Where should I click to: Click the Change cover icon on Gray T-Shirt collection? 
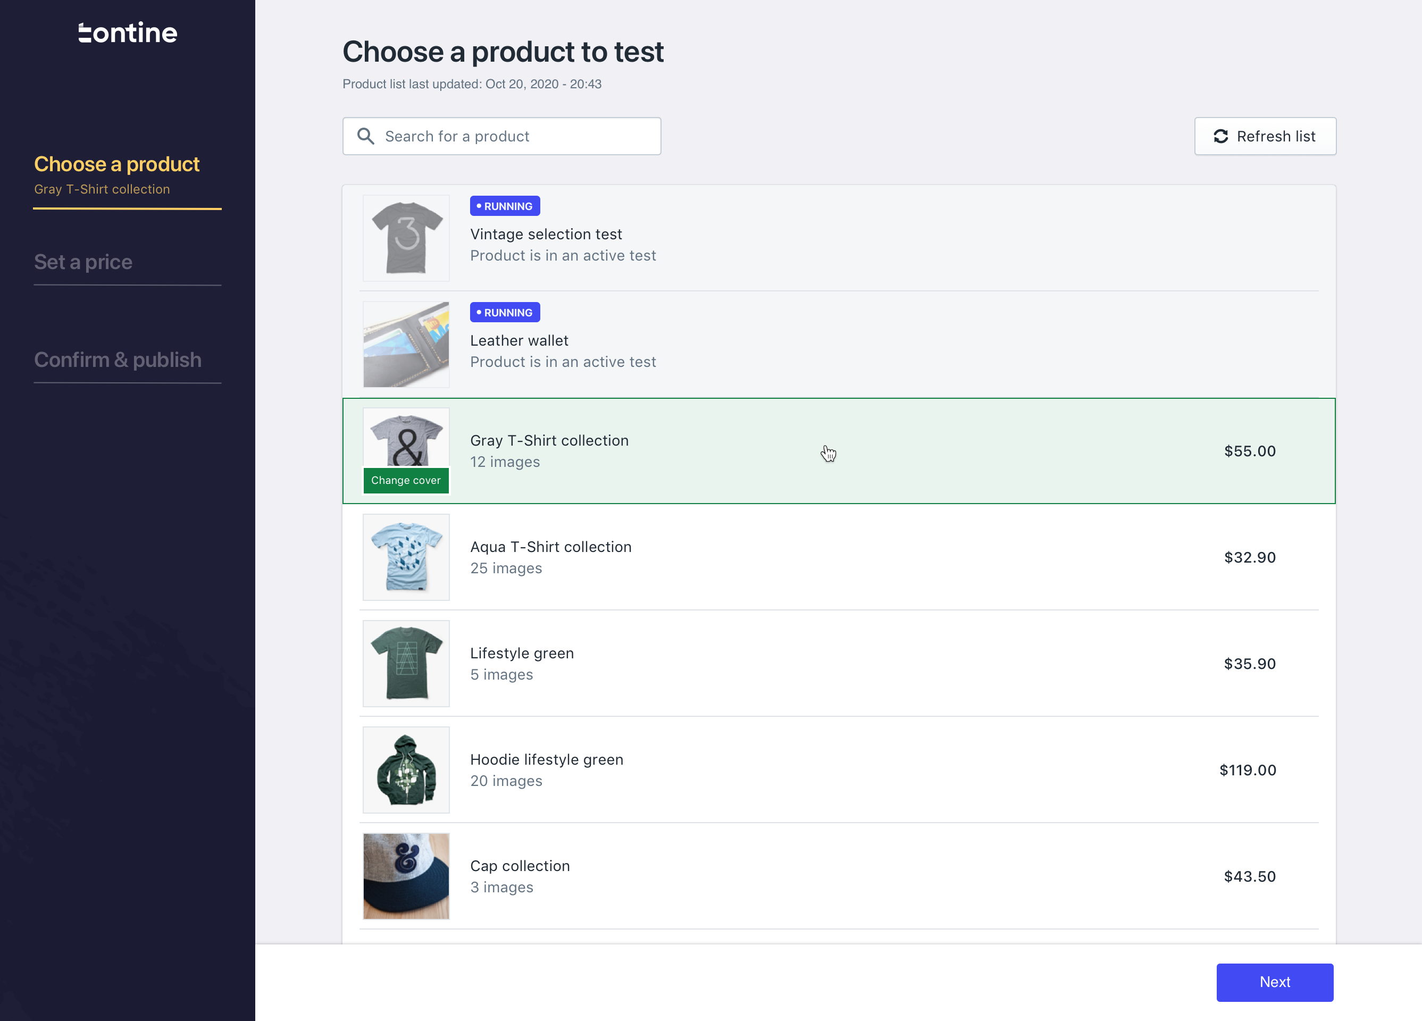406,480
